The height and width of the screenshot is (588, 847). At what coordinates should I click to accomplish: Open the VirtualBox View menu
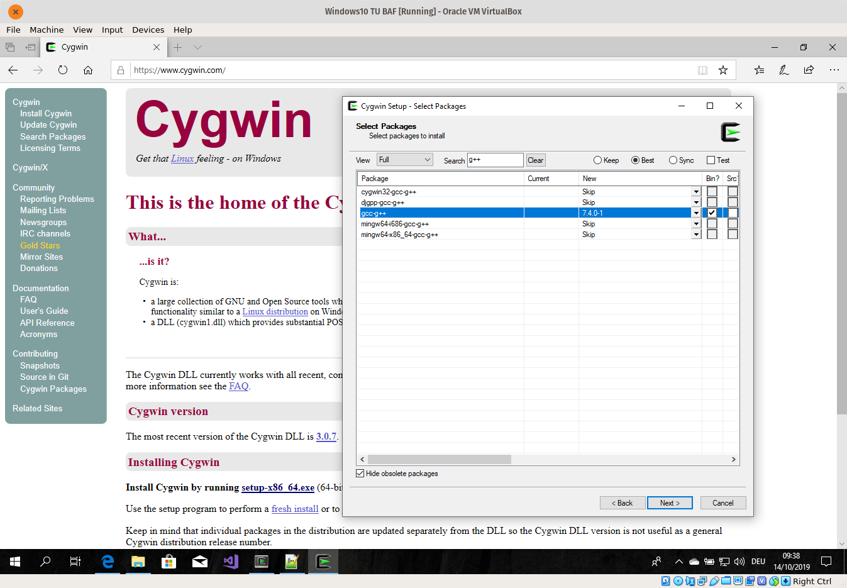tap(82, 30)
